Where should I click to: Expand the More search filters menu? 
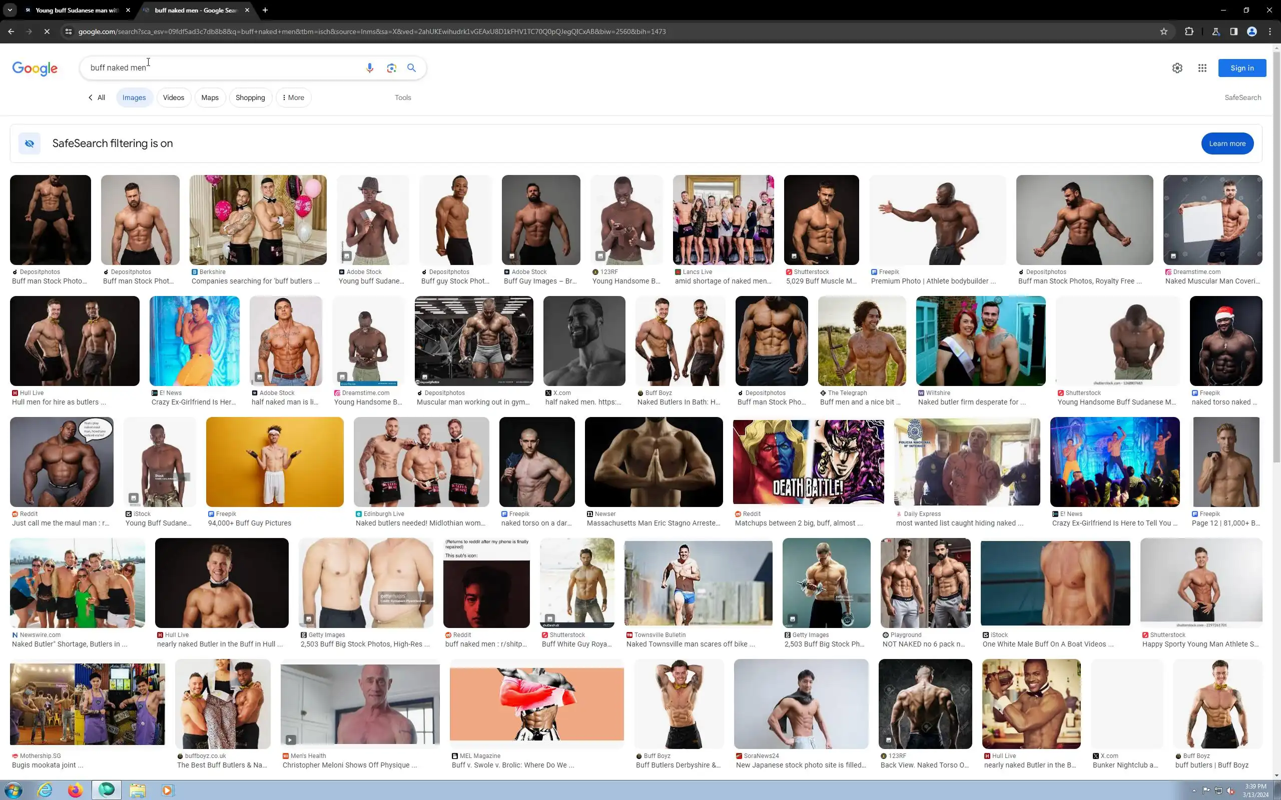click(293, 97)
